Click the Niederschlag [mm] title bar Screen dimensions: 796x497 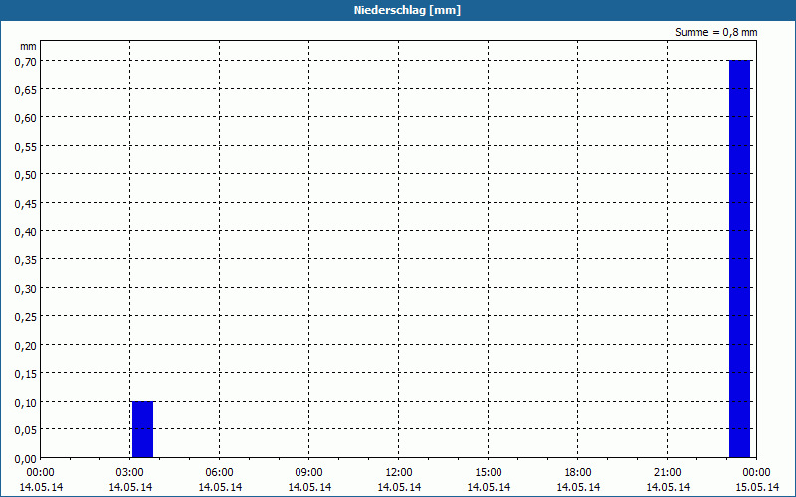[x=398, y=10]
